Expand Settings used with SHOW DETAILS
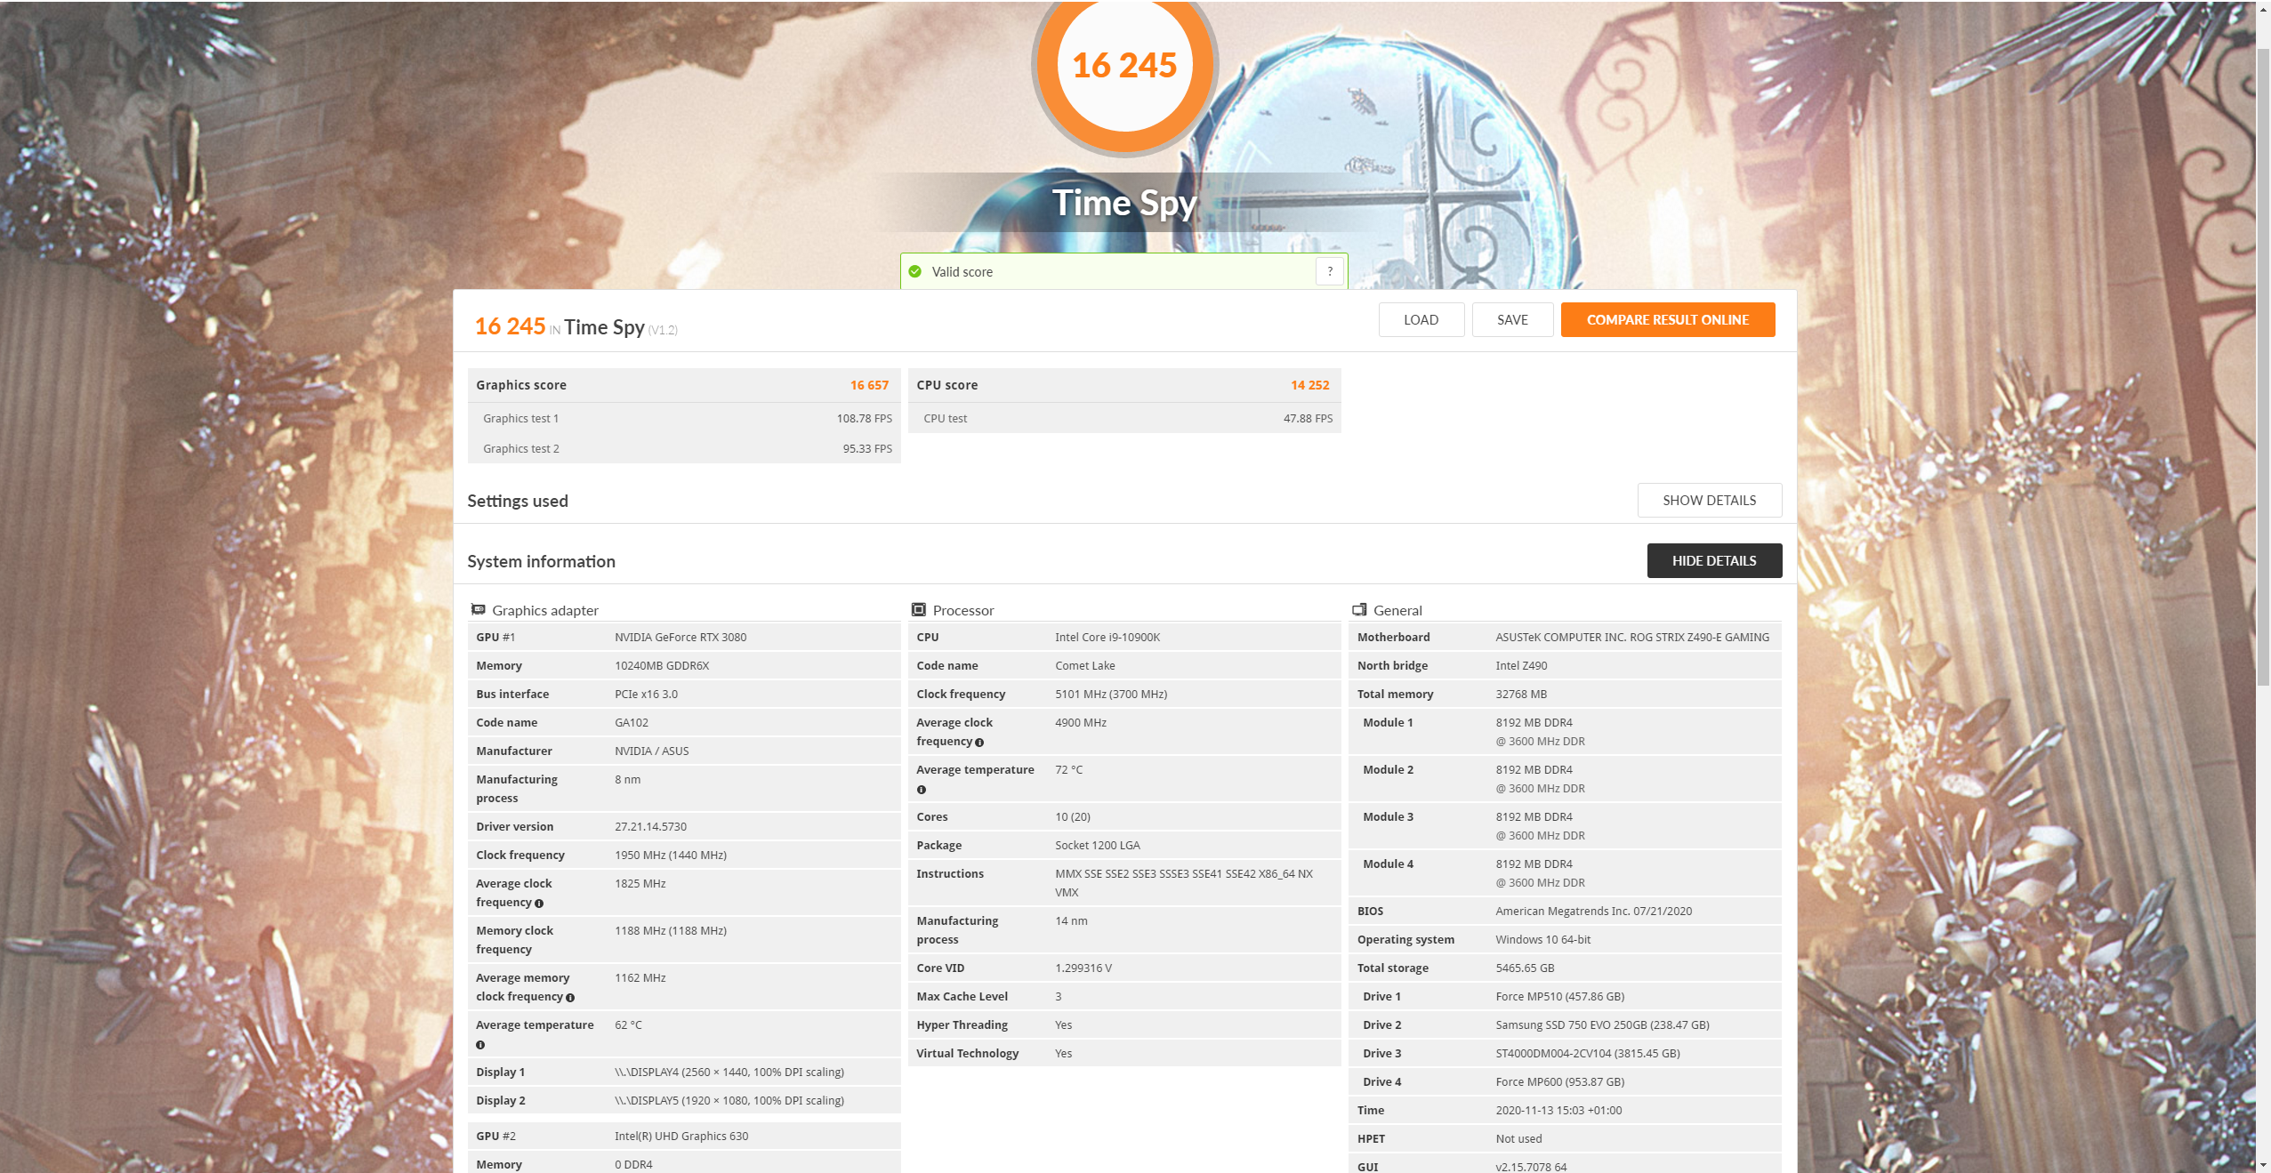The width and height of the screenshot is (2271, 1173). click(1709, 501)
